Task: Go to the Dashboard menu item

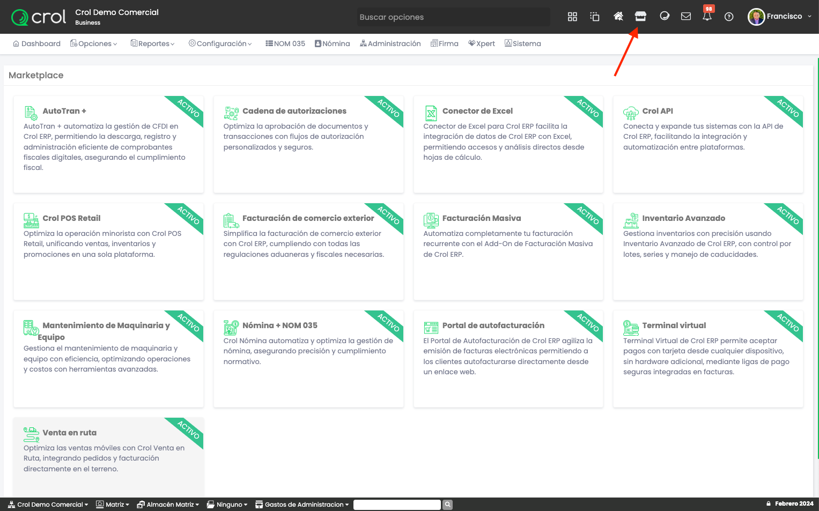Action: (x=36, y=43)
